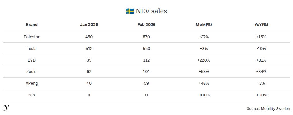Click the Swedish flag icon in title
293x115 pixels.
click(130, 11)
